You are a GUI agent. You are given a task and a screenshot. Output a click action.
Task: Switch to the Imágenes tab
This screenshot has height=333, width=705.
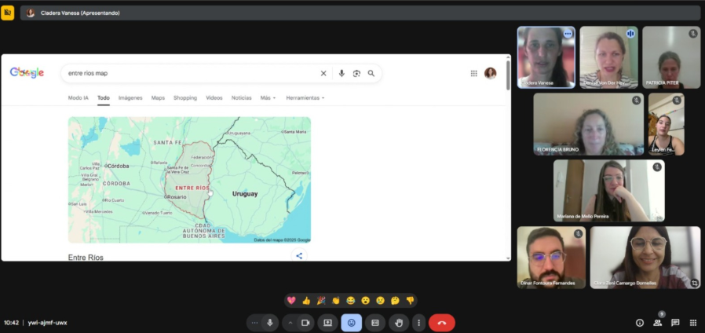pyautogui.click(x=130, y=98)
